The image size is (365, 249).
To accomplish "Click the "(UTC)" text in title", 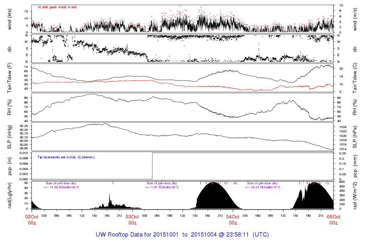I will coord(261,235).
